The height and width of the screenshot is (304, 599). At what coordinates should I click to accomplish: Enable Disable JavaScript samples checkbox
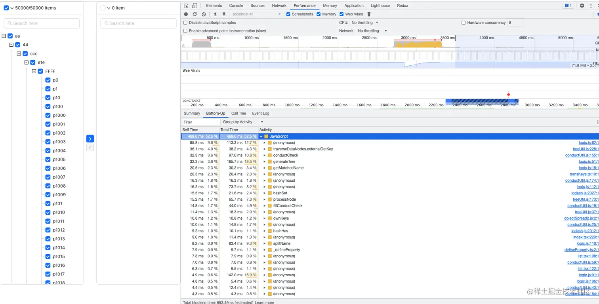coord(185,23)
